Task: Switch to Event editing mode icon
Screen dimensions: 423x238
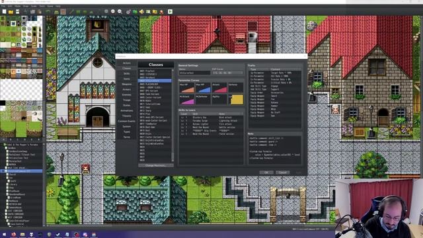Action: [x=63, y=12]
